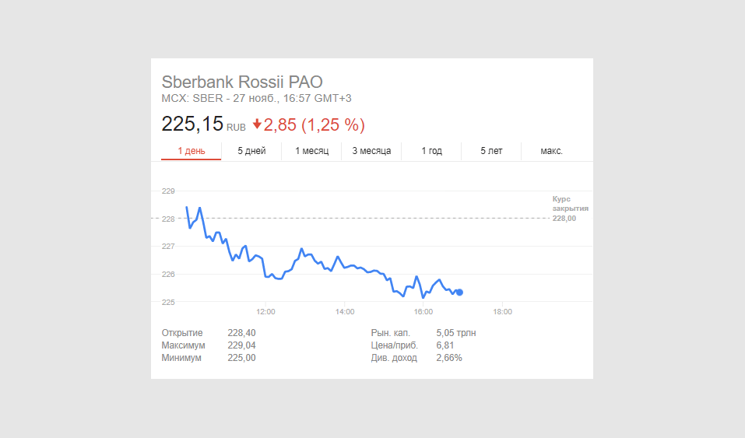Click the 18:00 time axis label
745x438 pixels.
[503, 312]
